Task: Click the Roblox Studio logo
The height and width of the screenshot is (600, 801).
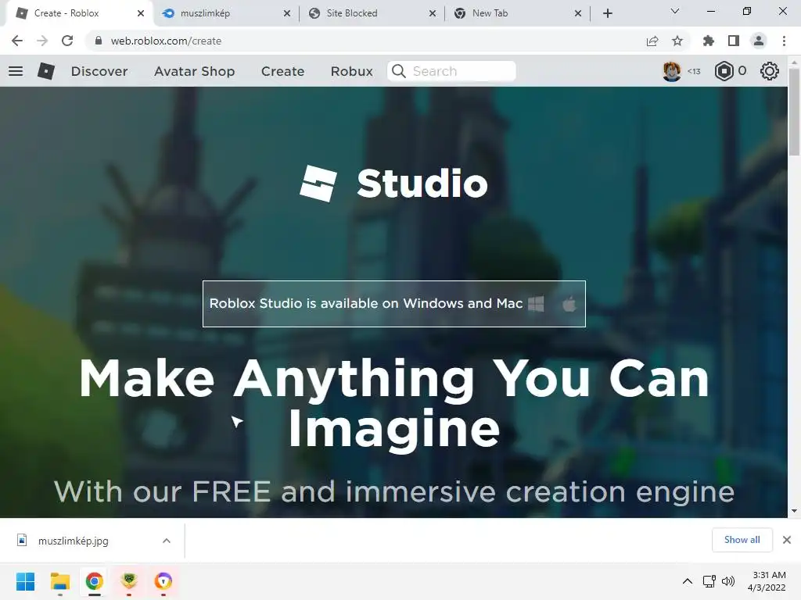Action: click(393, 183)
